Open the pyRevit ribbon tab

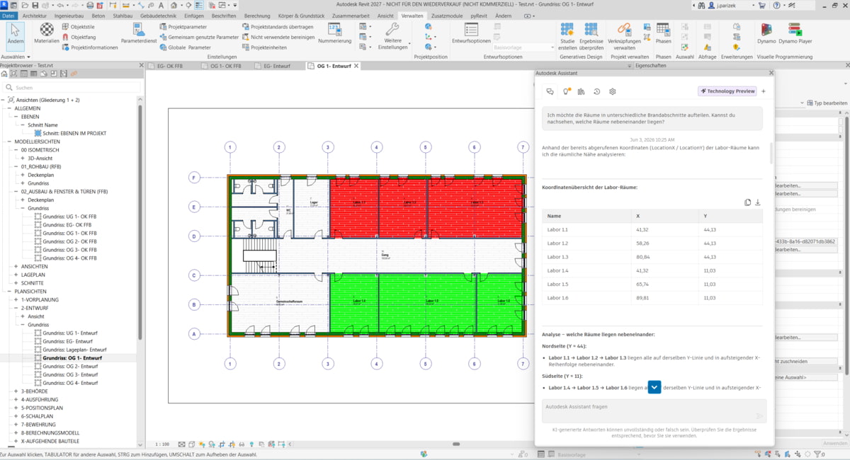[x=480, y=15]
